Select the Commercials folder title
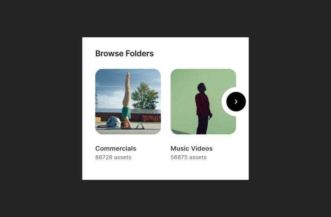Viewport: 331px width, 217px height. click(116, 148)
